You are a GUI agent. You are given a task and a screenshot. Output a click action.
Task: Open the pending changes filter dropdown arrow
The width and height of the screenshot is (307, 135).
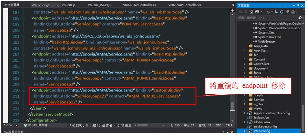pos(272,12)
